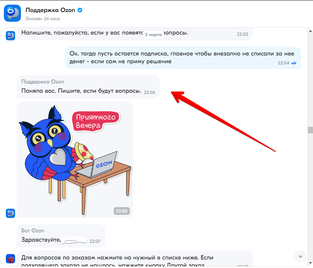Click the Онлайн 24 часа status text
This screenshot has width=313, height=268.
[x=43, y=19]
